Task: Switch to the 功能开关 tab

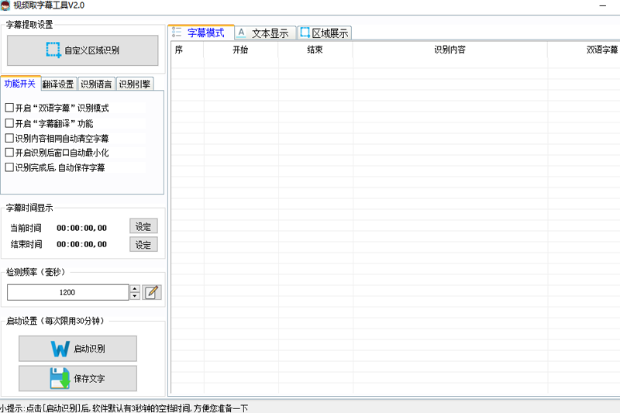Action: pyautogui.click(x=20, y=84)
